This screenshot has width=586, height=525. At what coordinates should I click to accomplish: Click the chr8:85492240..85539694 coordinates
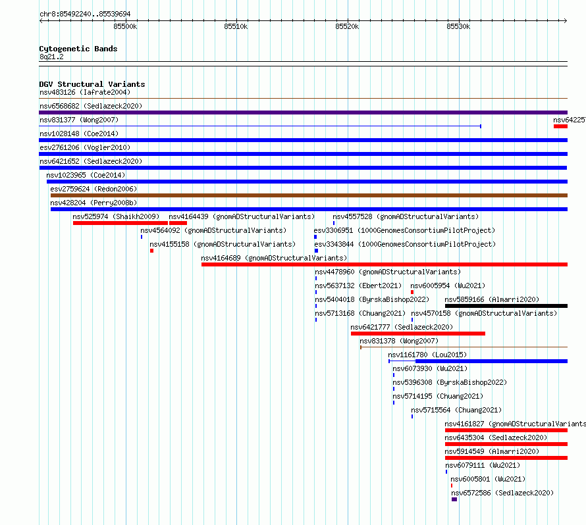(85, 14)
